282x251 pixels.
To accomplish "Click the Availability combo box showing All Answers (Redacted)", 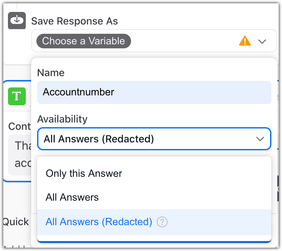I will (149, 139).
